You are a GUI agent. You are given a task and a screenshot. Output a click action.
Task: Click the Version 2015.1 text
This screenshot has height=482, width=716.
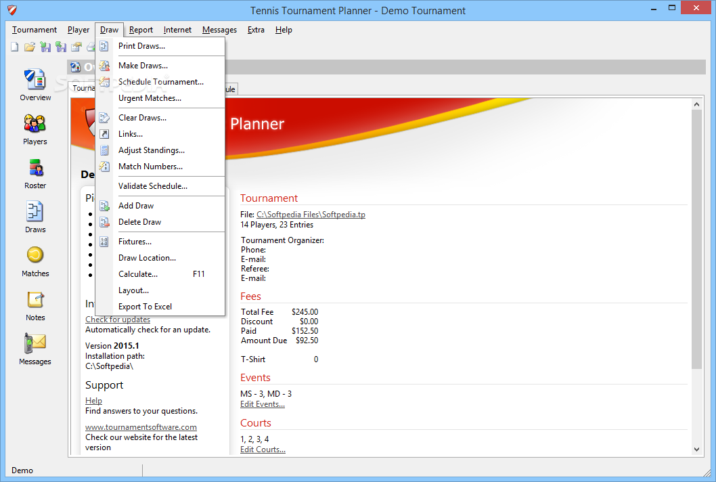point(112,346)
